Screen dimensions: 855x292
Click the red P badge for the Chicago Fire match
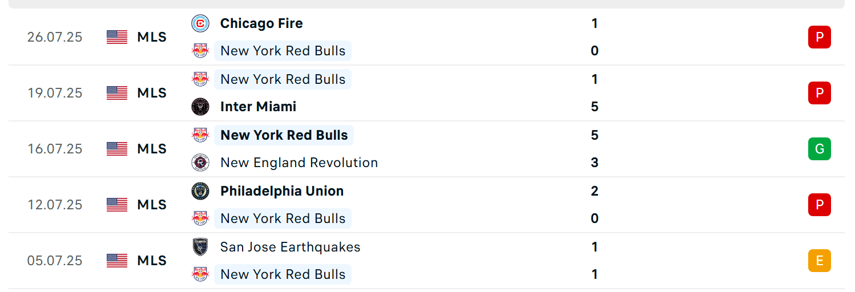820,37
